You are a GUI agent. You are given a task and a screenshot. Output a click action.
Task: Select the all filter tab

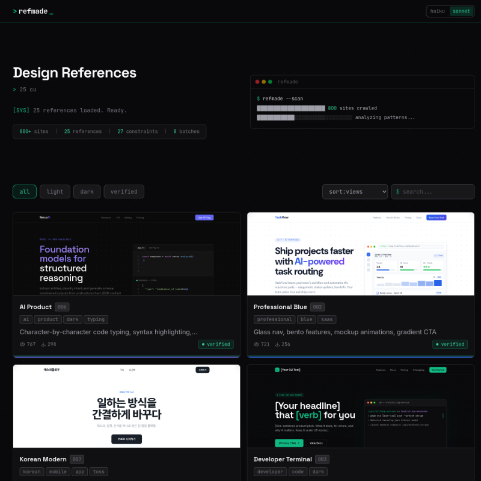coord(25,192)
